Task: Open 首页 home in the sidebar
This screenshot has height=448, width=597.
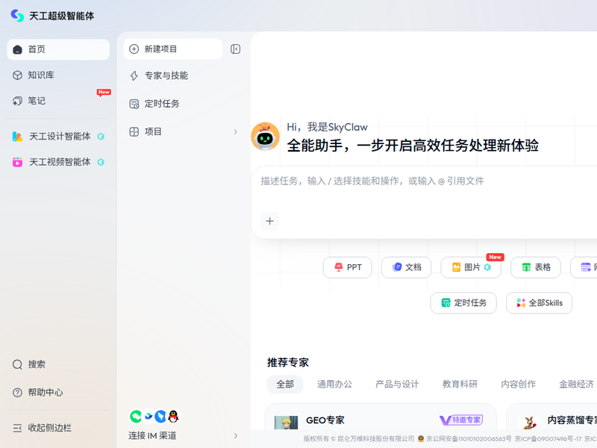Action: pyautogui.click(x=58, y=49)
